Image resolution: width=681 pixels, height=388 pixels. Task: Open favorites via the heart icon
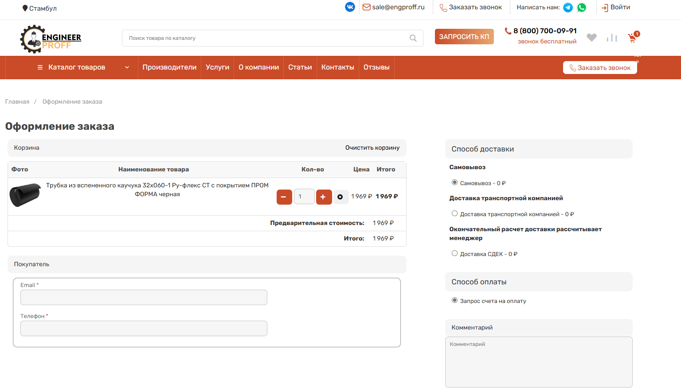[x=591, y=38]
